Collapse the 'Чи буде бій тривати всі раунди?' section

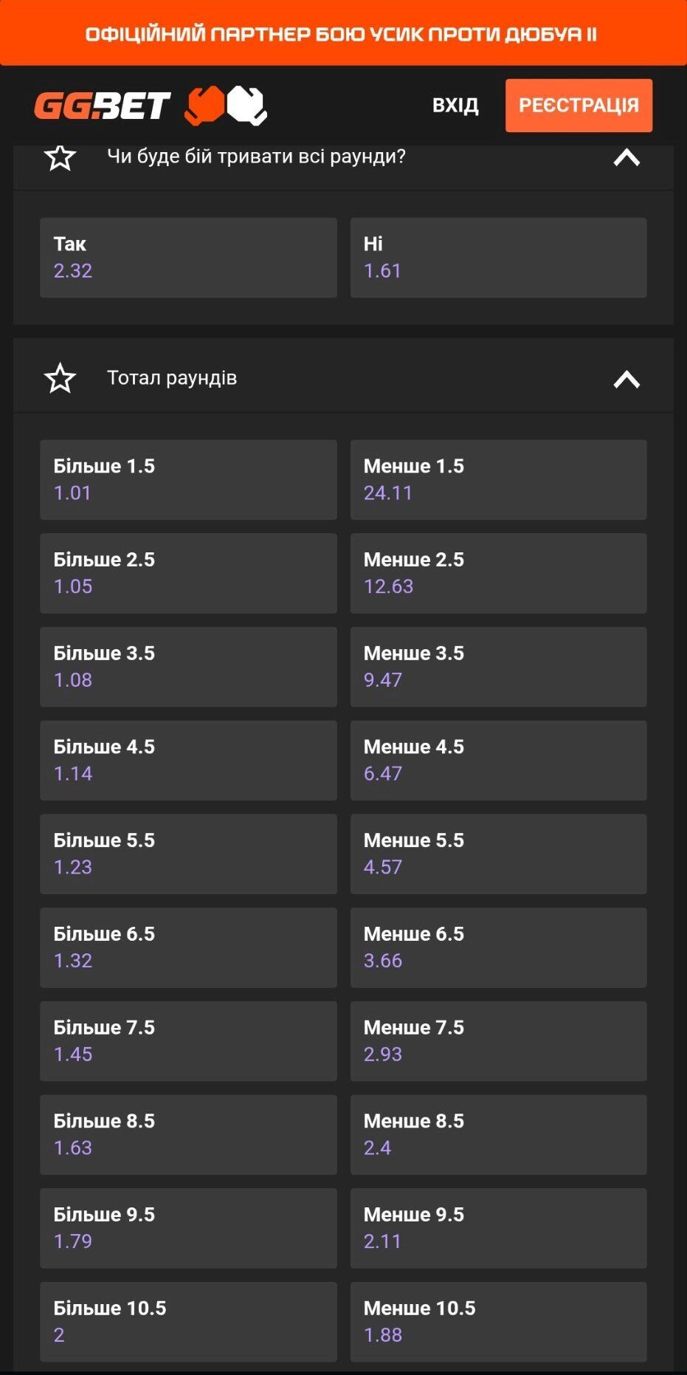click(x=626, y=157)
